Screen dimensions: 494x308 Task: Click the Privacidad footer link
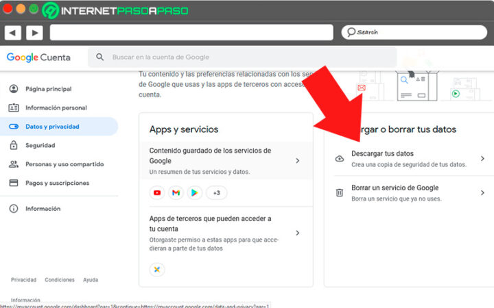(x=23, y=280)
